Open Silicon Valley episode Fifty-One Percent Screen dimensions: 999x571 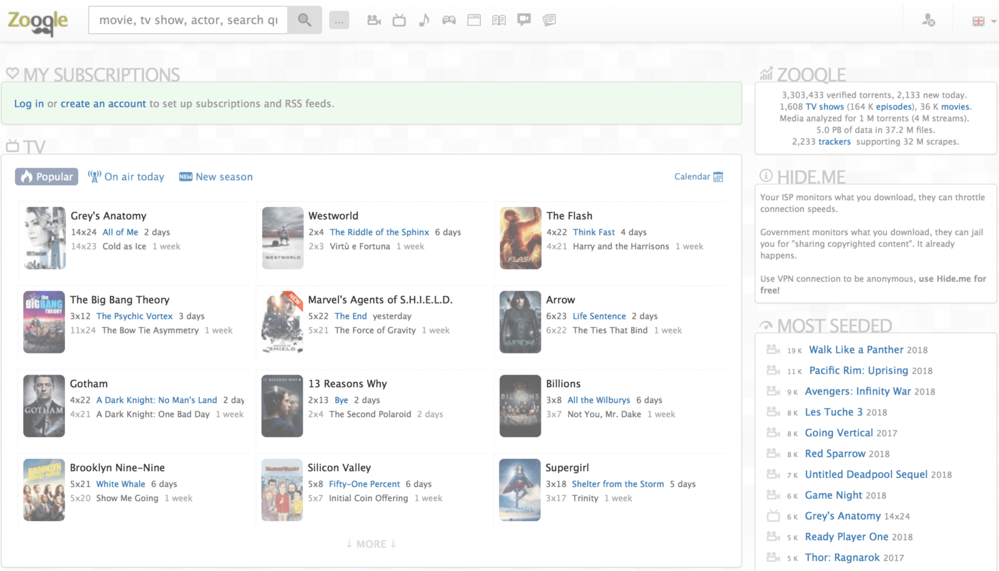point(365,484)
